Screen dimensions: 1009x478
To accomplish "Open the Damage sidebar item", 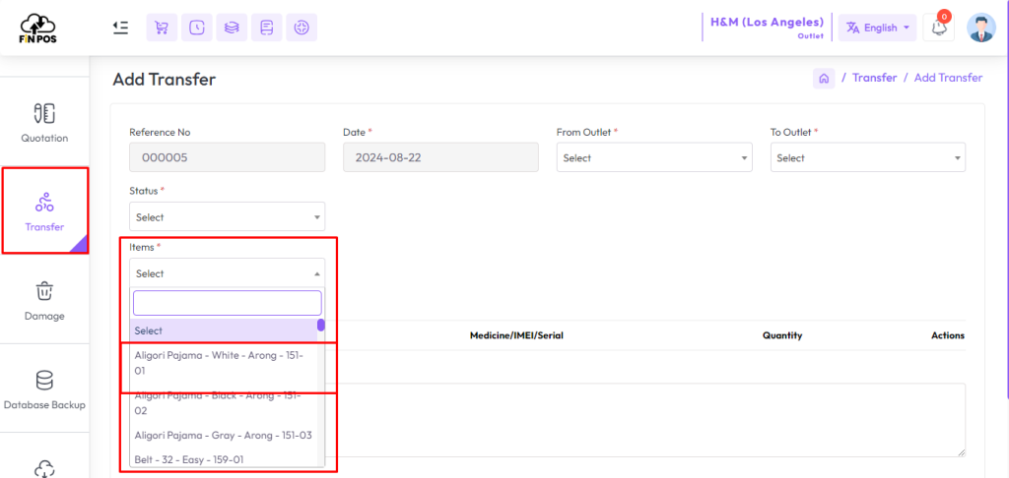I will coord(44,300).
